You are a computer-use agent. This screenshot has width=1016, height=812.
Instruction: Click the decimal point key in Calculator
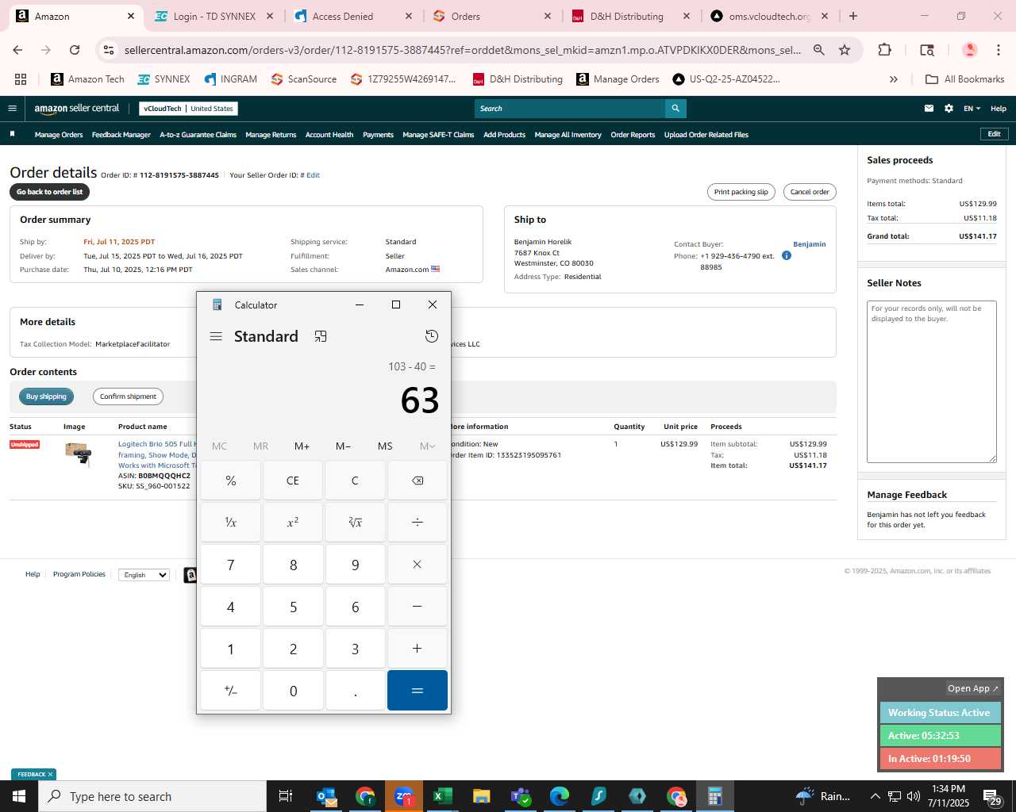[355, 691]
